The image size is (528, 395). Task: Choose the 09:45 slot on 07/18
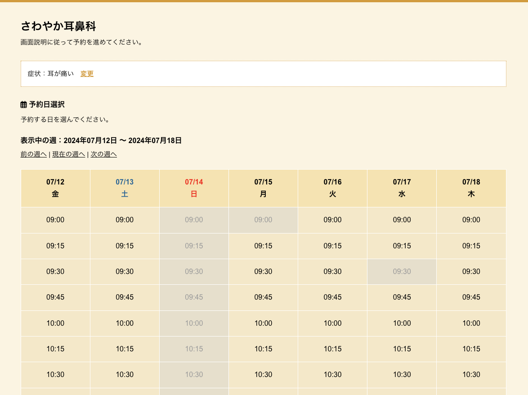471,297
